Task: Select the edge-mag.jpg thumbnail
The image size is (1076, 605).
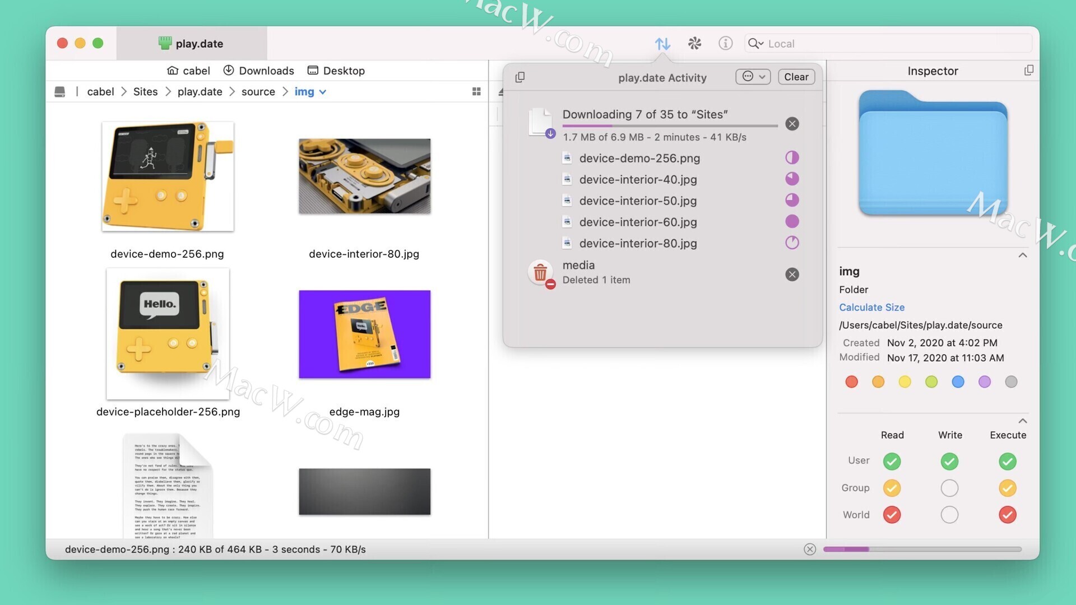Action: (x=364, y=334)
